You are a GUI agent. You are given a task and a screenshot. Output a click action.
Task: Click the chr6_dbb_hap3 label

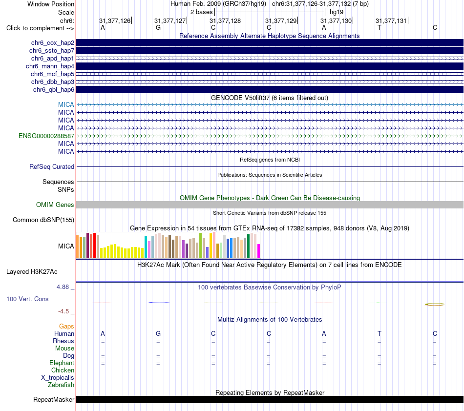[x=53, y=82]
